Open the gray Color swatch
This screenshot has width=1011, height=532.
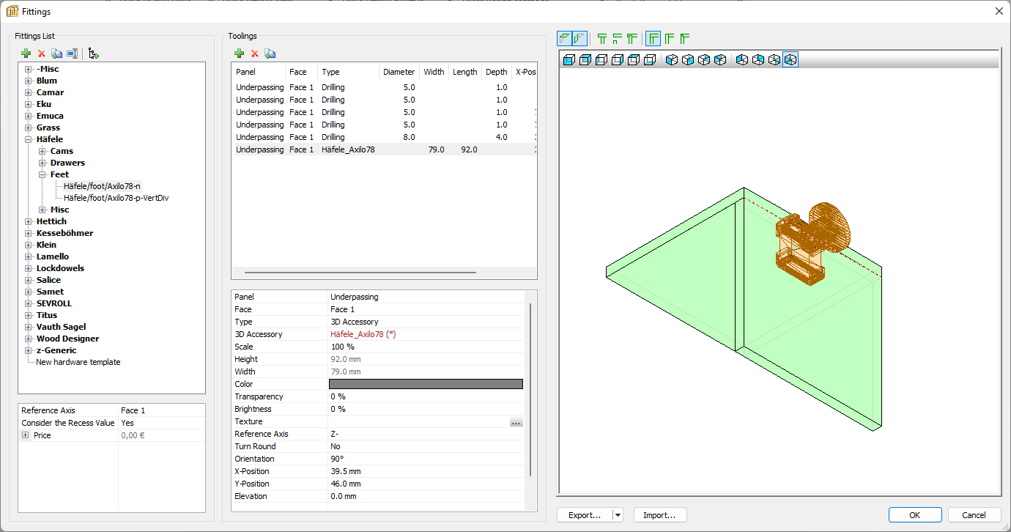click(x=426, y=384)
